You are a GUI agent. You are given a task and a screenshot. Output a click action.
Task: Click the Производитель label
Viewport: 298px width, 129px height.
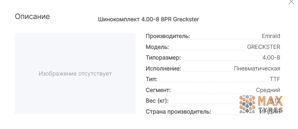168,36
